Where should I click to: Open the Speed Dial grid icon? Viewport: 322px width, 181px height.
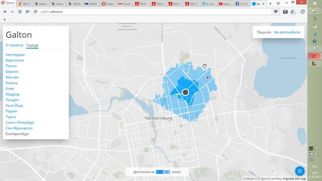pyautogui.click(x=28, y=12)
